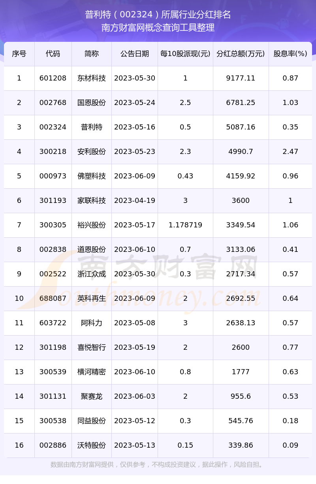316x484 pixels.
Task: Select stock name 聚赛龙
Action: click(92, 396)
